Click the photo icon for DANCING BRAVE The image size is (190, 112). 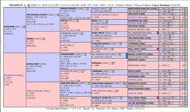pos(121,44)
